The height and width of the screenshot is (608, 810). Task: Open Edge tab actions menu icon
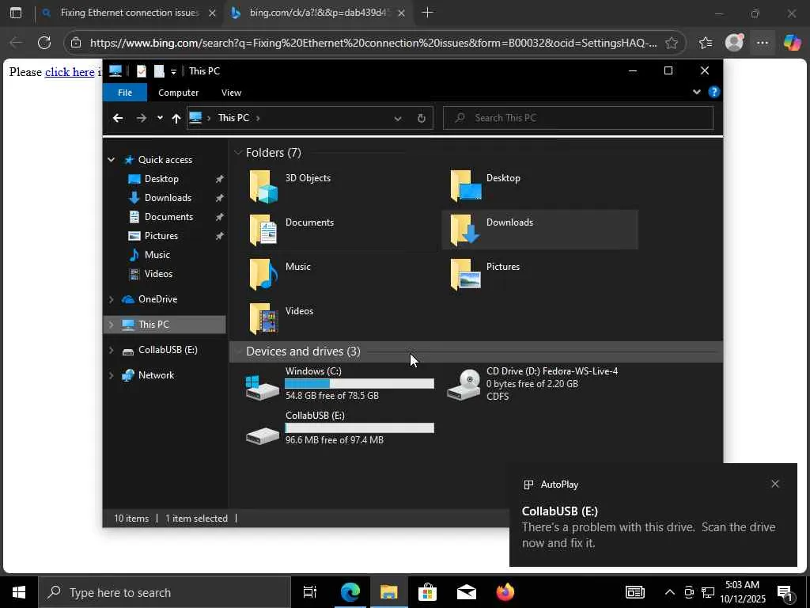click(16, 13)
